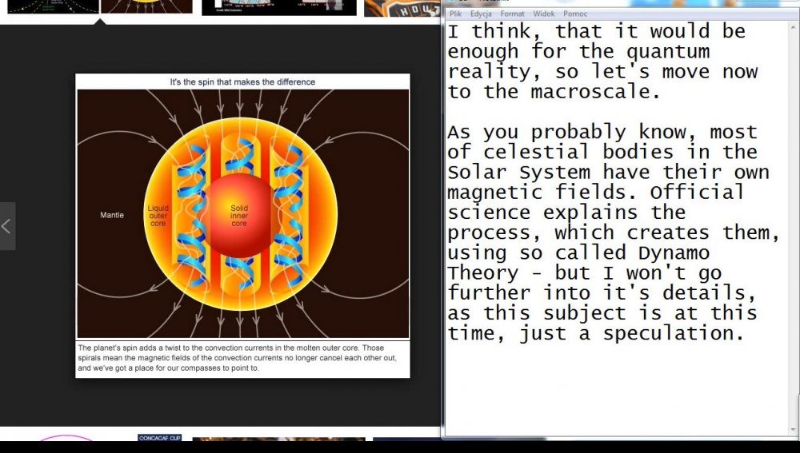
Task: Open the Plik menu
Action: coord(455,14)
